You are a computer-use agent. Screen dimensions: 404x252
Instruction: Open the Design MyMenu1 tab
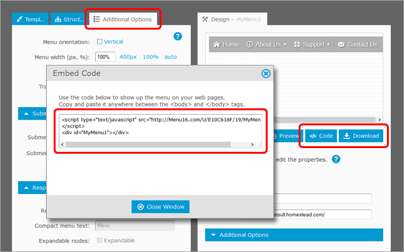(x=232, y=19)
